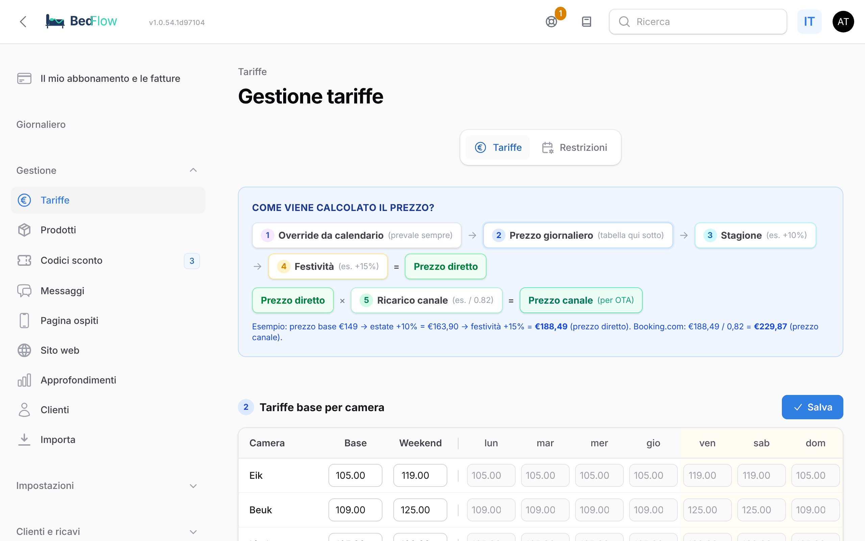Viewport: 865px width, 541px height.
Task: Switch language via the IT button
Action: pyautogui.click(x=809, y=22)
